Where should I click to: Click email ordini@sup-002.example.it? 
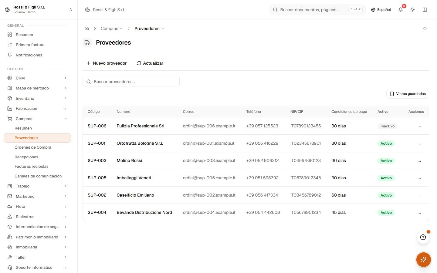(209, 195)
